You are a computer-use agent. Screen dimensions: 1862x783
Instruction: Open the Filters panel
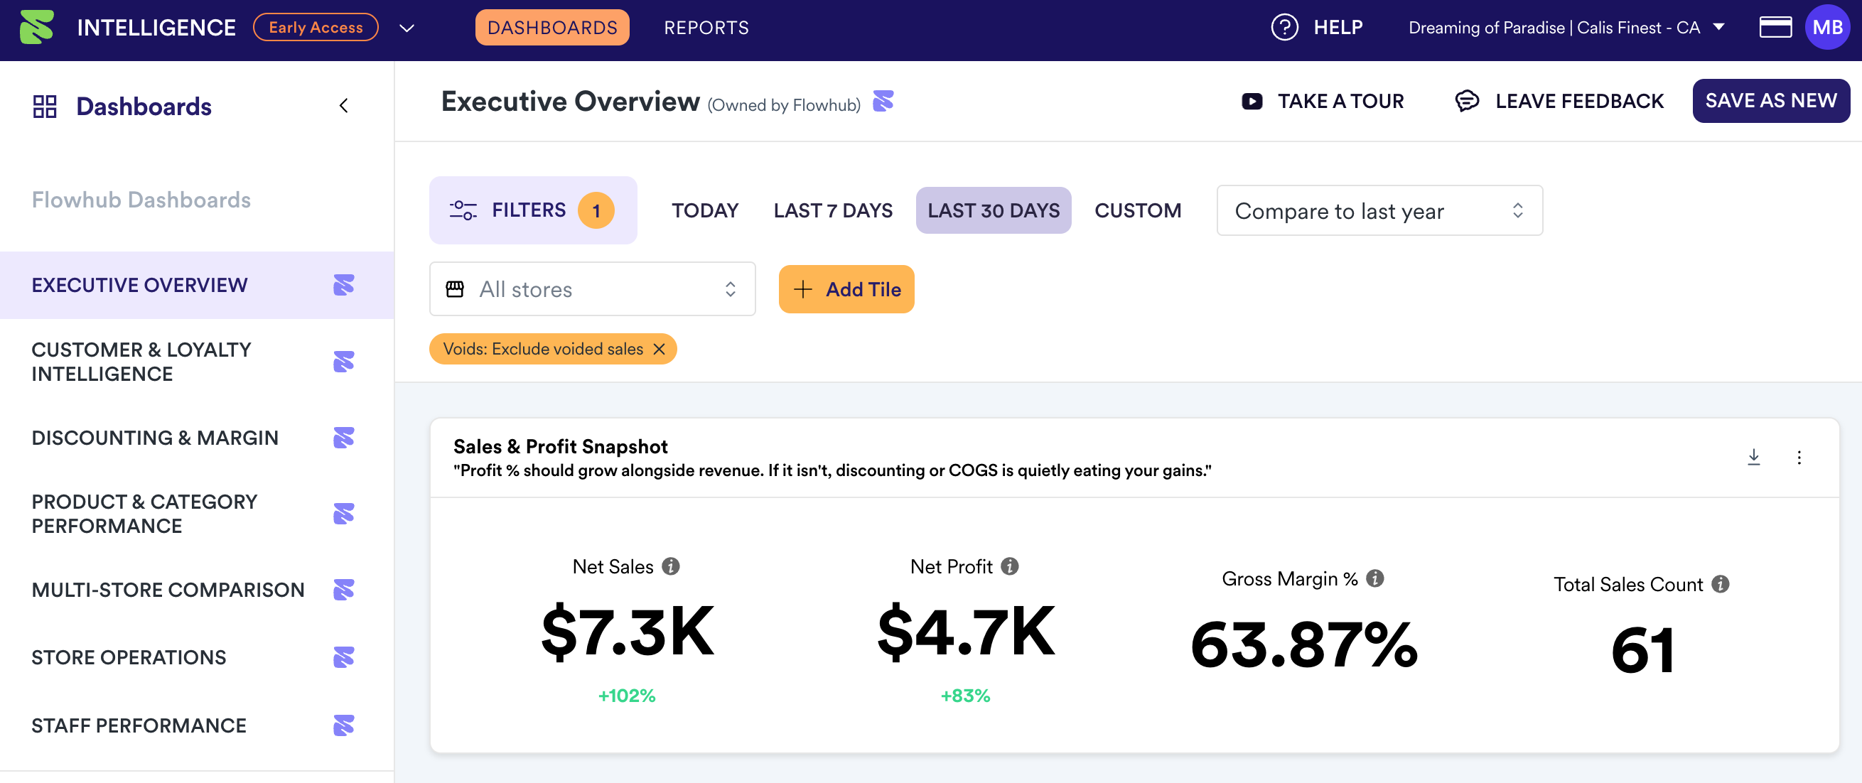[x=533, y=210]
